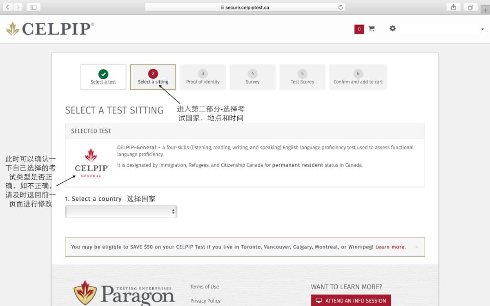Open the shopping cart icon
The image size is (490, 306).
pyautogui.click(x=371, y=29)
